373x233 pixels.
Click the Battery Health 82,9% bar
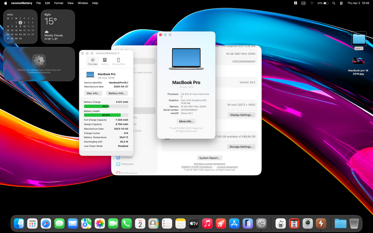pyautogui.click(x=106, y=115)
